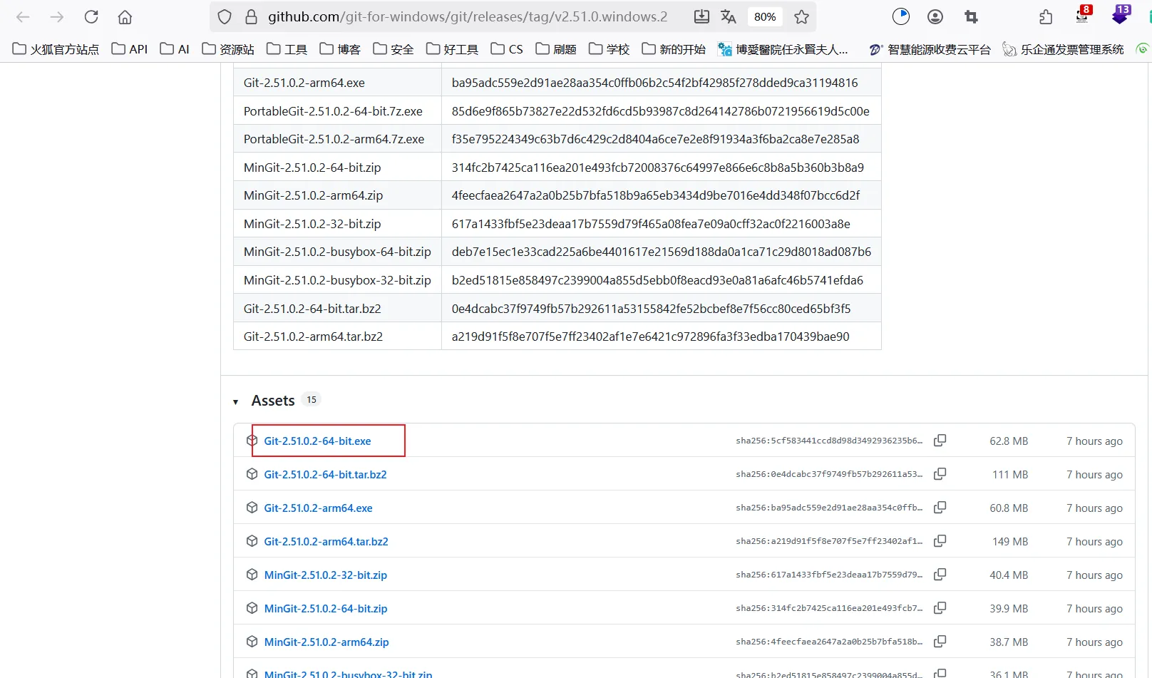Open the API bookmarks folder
The image size is (1152, 678).
[x=130, y=49]
